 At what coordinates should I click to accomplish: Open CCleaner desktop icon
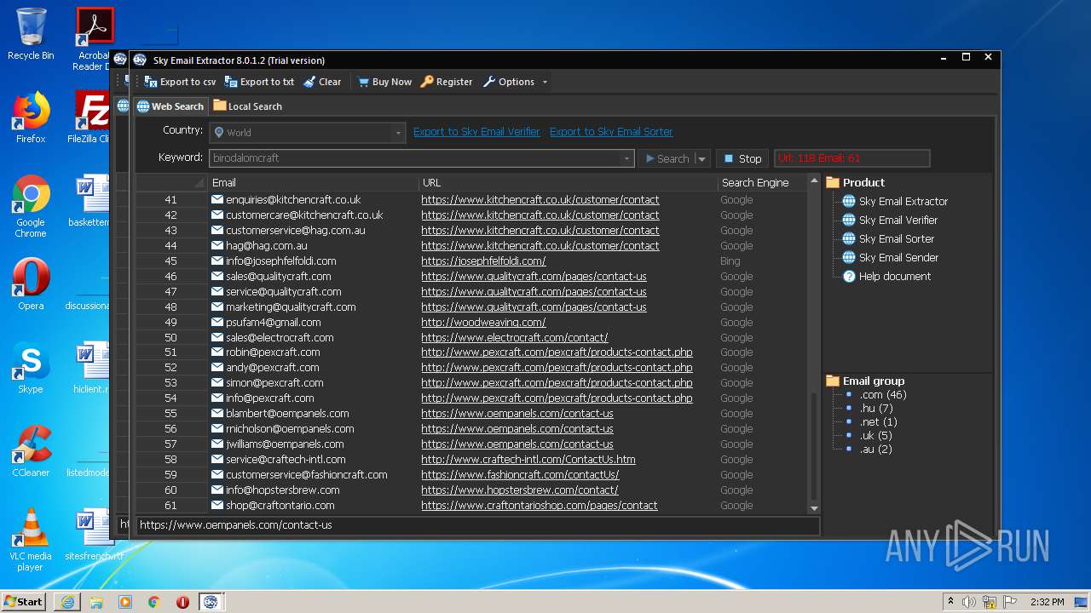click(x=31, y=451)
